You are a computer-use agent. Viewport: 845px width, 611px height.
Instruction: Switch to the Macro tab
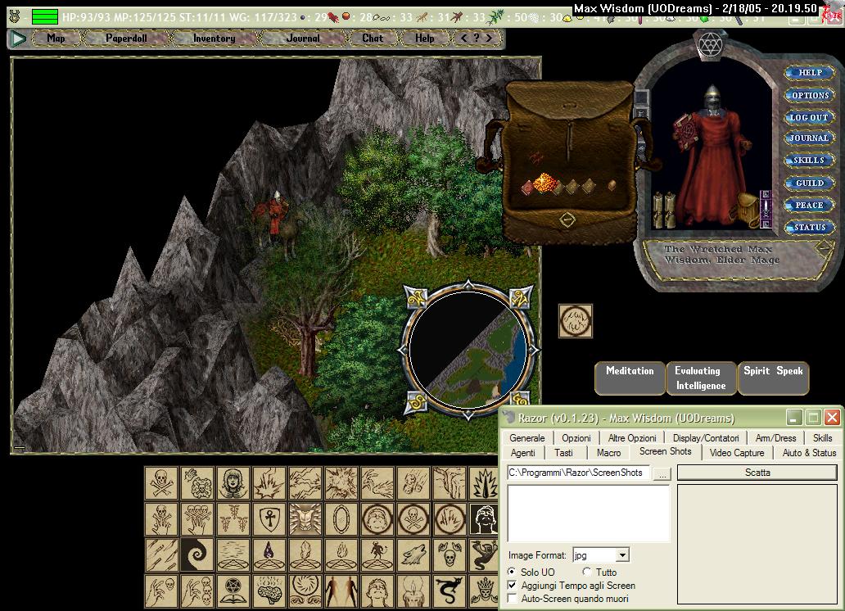(x=608, y=453)
